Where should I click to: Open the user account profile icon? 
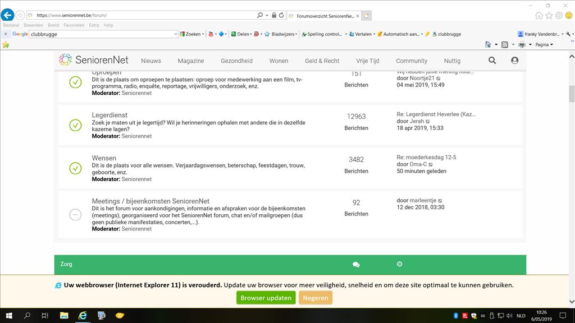514,61
